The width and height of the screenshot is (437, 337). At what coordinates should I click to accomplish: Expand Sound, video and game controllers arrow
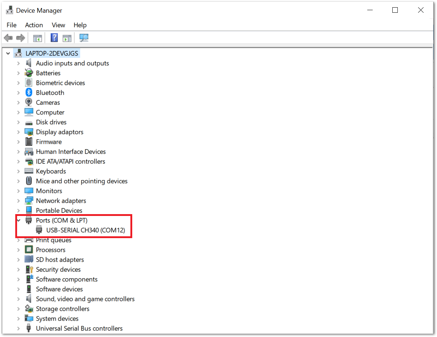coord(19,299)
